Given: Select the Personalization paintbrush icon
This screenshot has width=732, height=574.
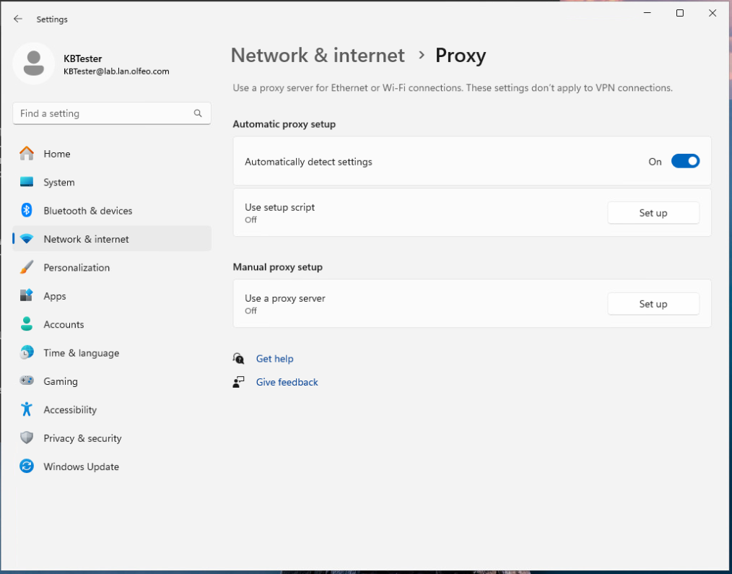Looking at the screenshot, I should coord(27,267).
